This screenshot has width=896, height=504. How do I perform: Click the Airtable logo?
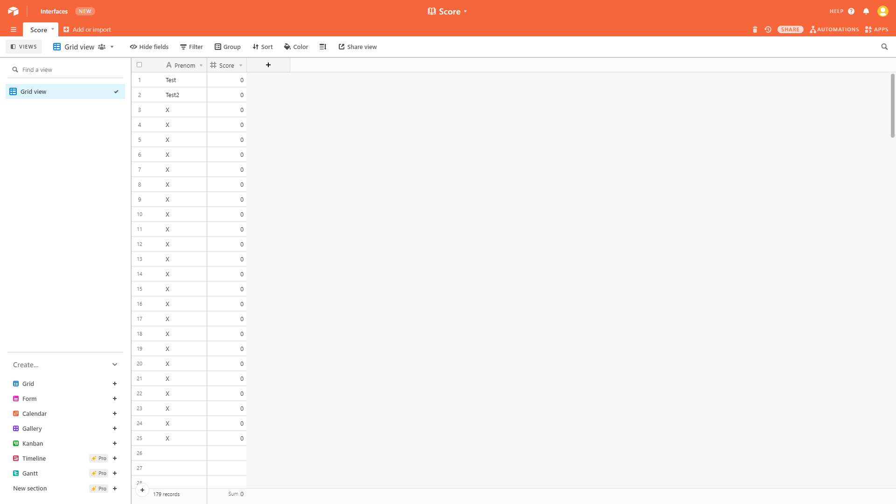coord(13,11)
